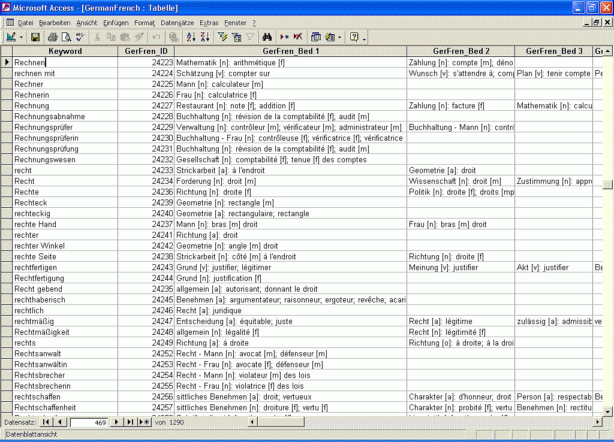The image size is (614, 442).
Task: Select the GerFren_Bed 1 column header
Action: [291, 51]
